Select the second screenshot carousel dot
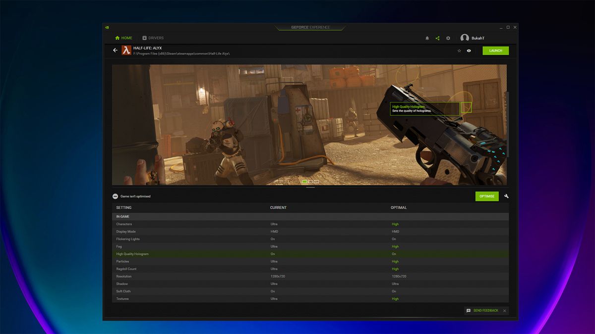Screen dimensions: 595x334 pos(310,182)
